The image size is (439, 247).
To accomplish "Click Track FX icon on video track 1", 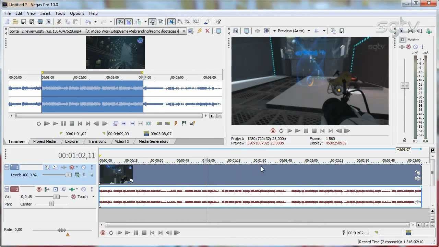I will click(x=64, y=167).
